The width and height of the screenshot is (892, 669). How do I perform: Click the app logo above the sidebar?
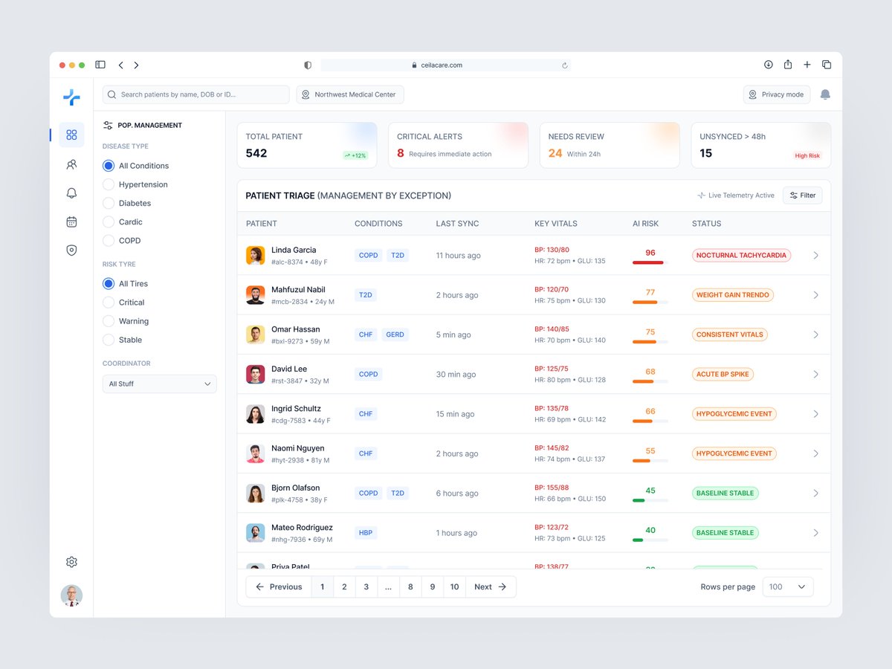click(x=71, y=97)
